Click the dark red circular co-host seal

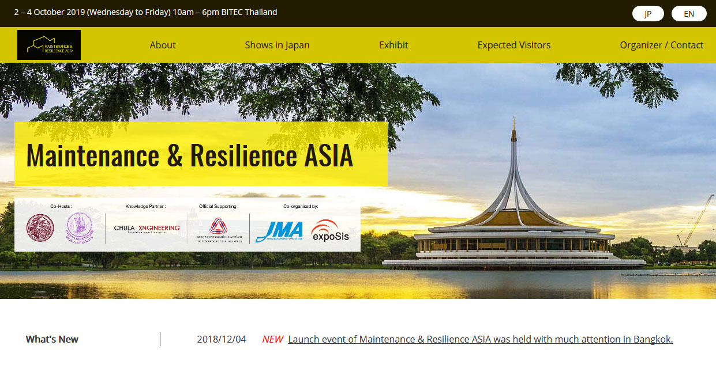(x=40, y=228)
